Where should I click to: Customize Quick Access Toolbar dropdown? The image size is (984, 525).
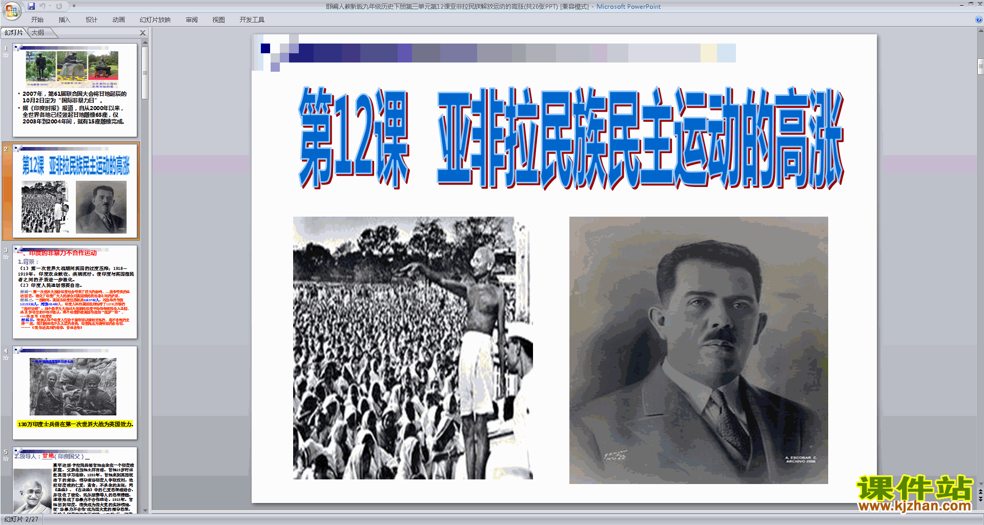coord(74,6)
